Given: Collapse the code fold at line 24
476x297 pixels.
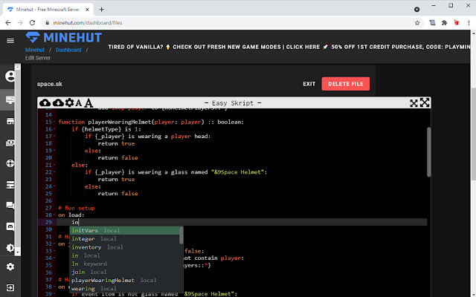Looking at the screenshot, I should (x=54, y=186).
